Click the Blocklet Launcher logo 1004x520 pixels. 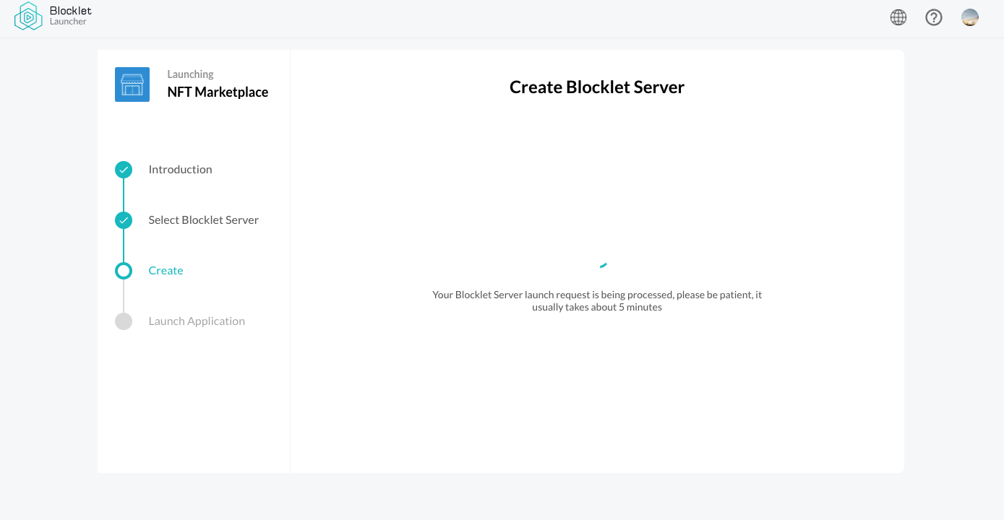(27, 17)
